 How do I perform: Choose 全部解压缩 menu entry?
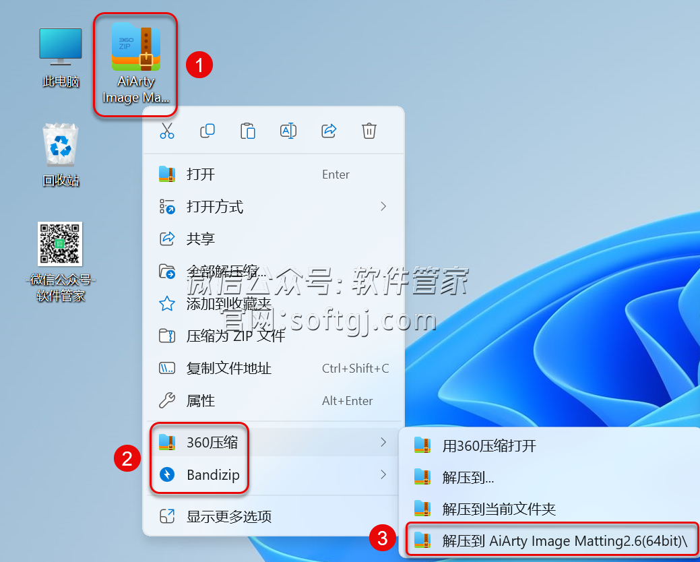point(274,272)
